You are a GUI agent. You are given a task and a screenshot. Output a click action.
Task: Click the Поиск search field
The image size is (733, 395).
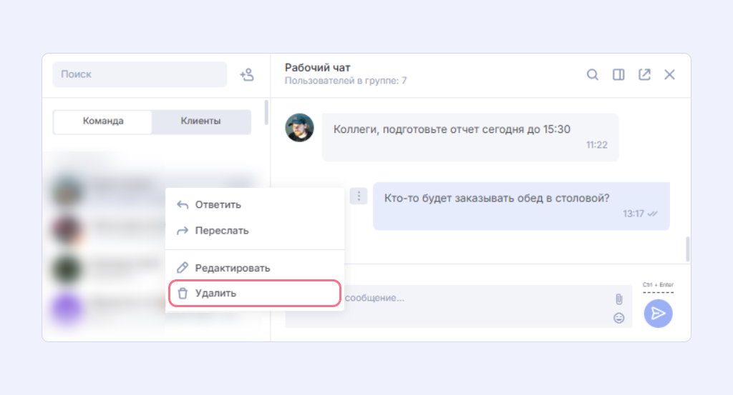(x=140, y=74)
